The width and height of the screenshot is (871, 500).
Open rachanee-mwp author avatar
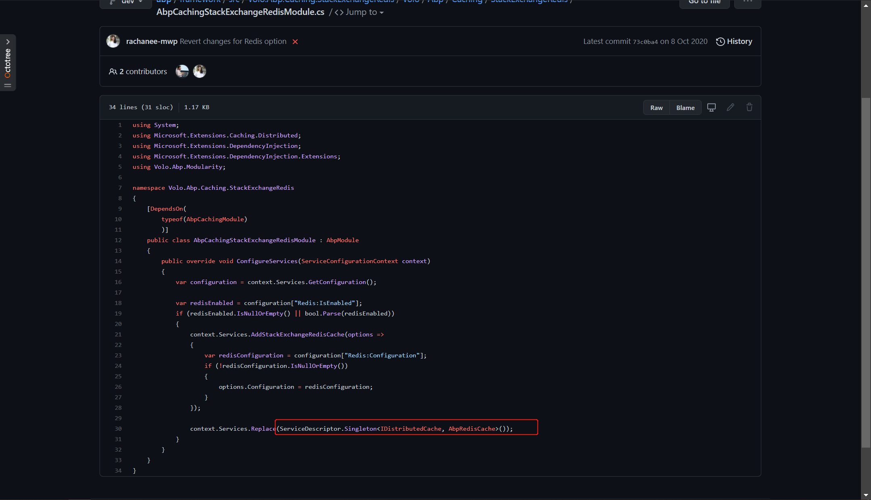(113, 41)
